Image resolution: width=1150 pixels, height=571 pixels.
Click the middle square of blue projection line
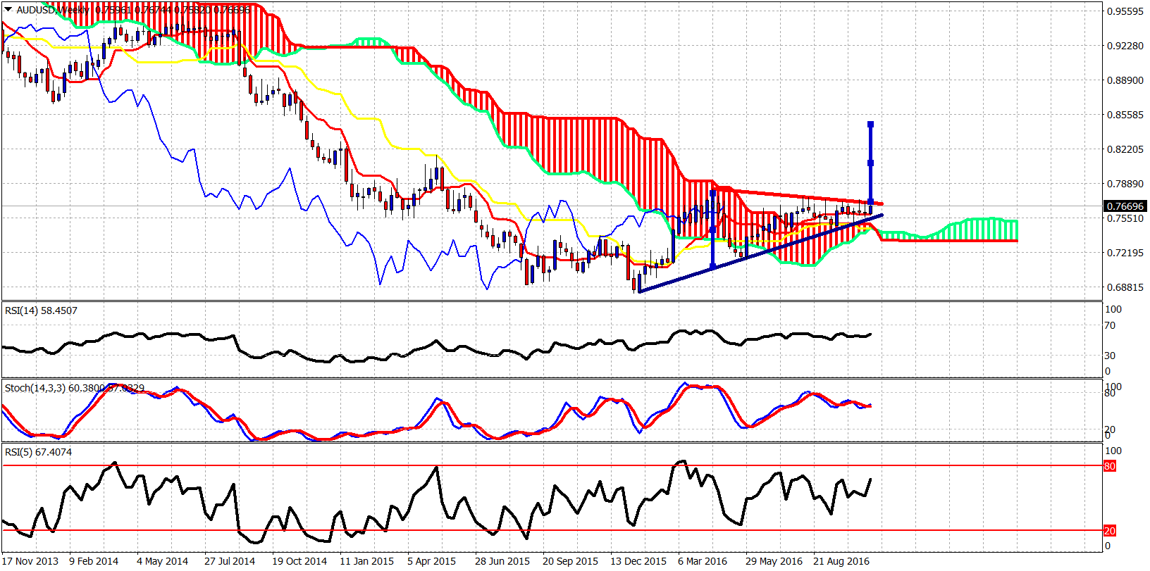871,163
